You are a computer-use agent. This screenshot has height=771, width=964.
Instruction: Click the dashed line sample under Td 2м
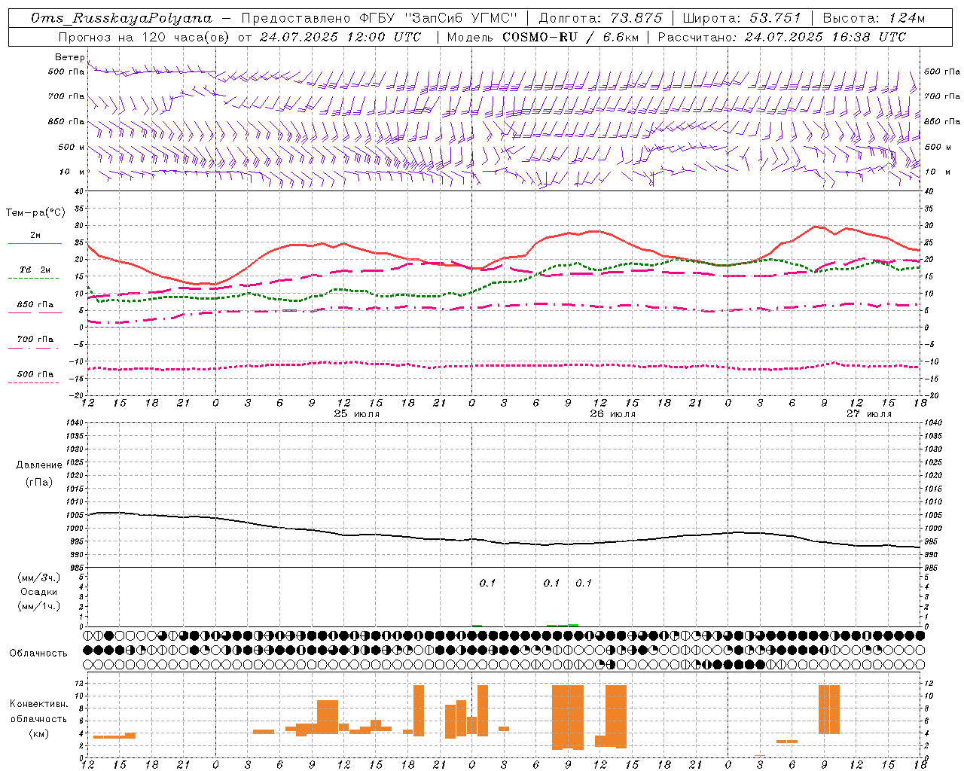[35, 278]
